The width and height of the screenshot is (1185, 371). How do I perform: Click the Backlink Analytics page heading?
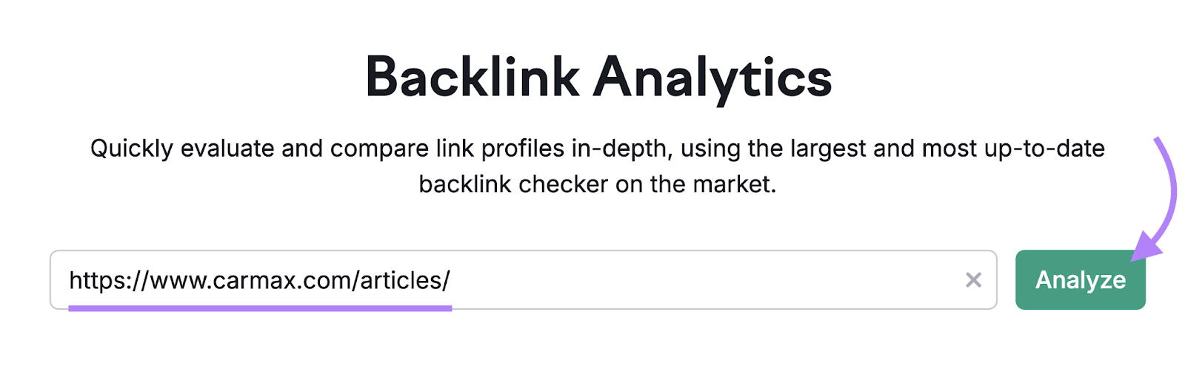point(598,78)
